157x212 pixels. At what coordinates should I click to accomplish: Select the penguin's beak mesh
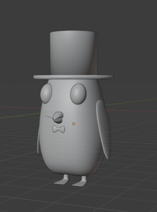point(58,117)
